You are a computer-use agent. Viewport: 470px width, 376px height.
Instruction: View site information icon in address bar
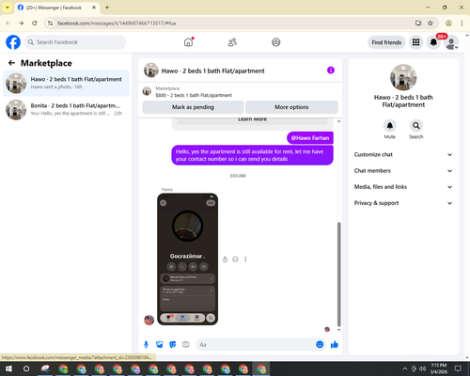pos(50,23)
